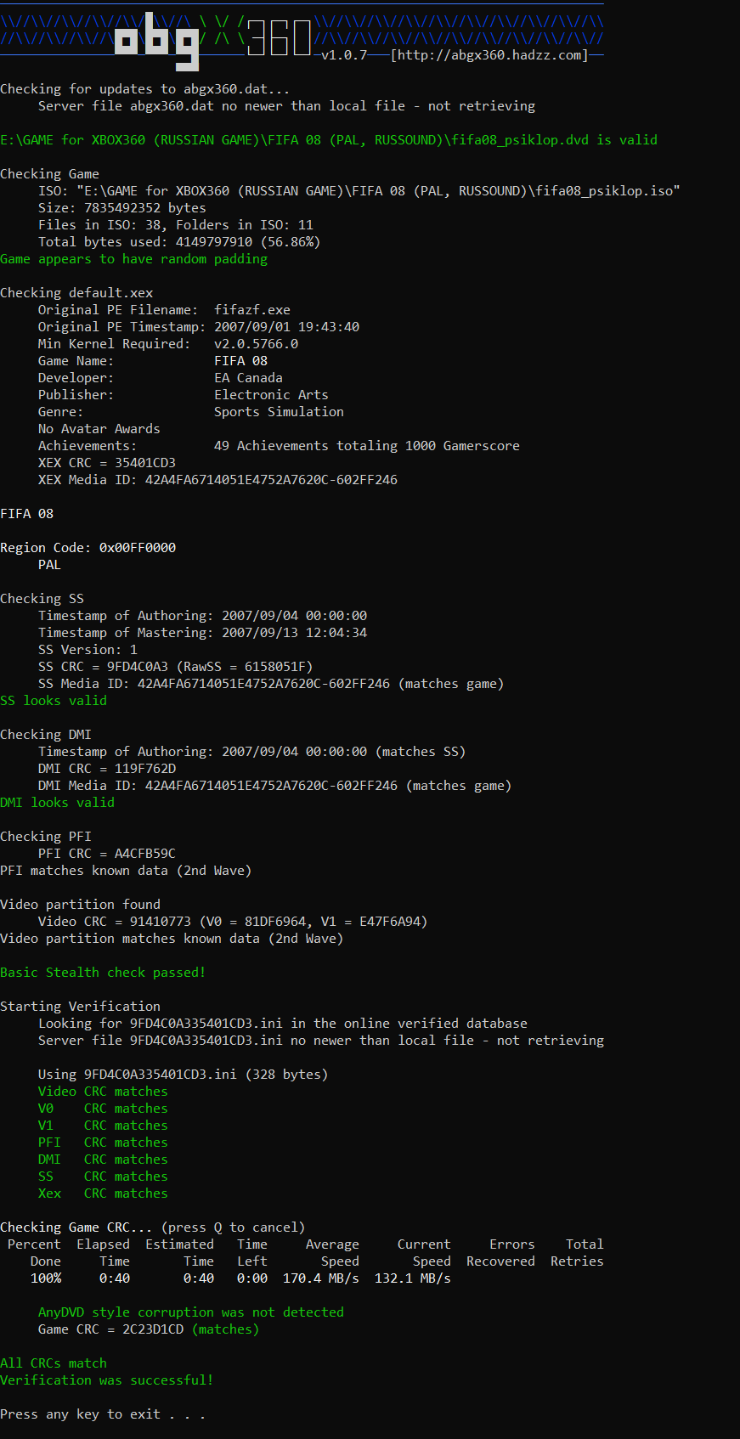The image size is (740, 1439).
Task: Click the XEX Media ID line
Action: (x=217, y=480)
